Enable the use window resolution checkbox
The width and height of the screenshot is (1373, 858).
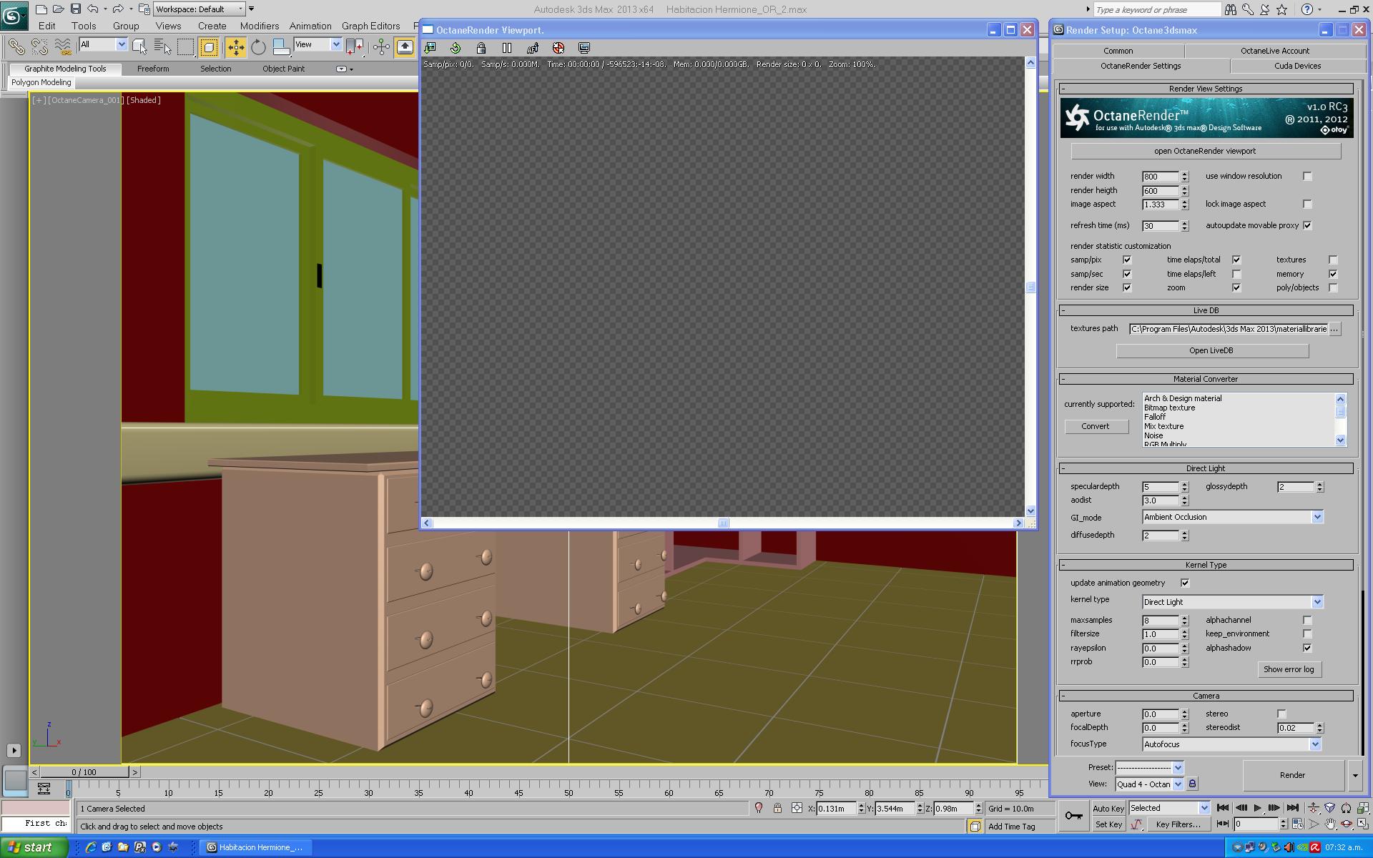coord(1307,176)
